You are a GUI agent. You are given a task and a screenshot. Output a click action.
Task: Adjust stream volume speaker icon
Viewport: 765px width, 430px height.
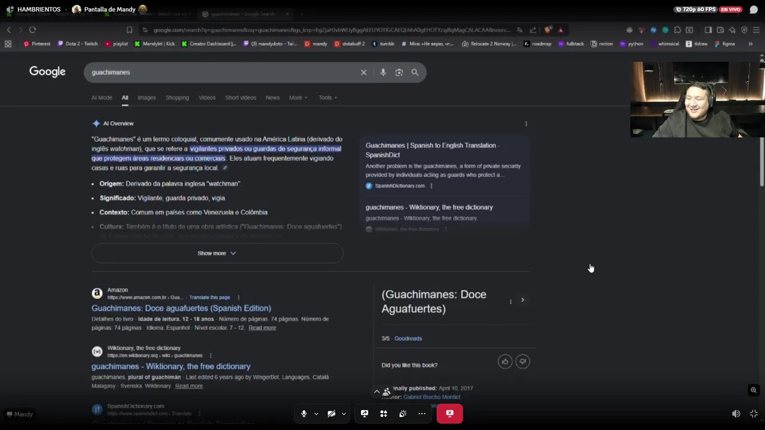tap(736, 414)
